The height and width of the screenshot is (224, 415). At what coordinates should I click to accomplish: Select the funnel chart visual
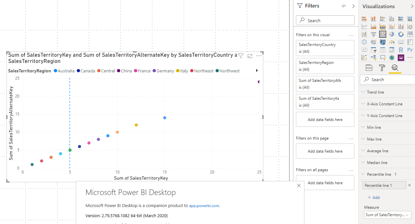click(x=374, y=34)
